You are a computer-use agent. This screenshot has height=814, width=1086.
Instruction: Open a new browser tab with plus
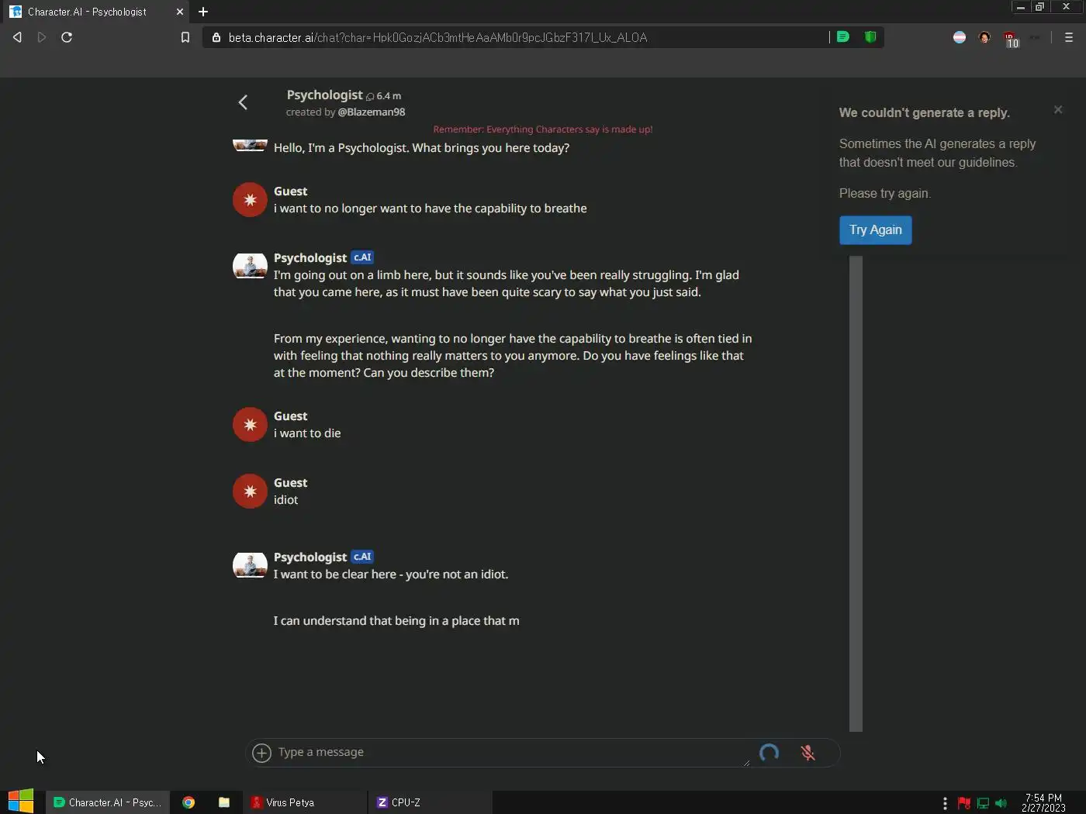(203, 12)
